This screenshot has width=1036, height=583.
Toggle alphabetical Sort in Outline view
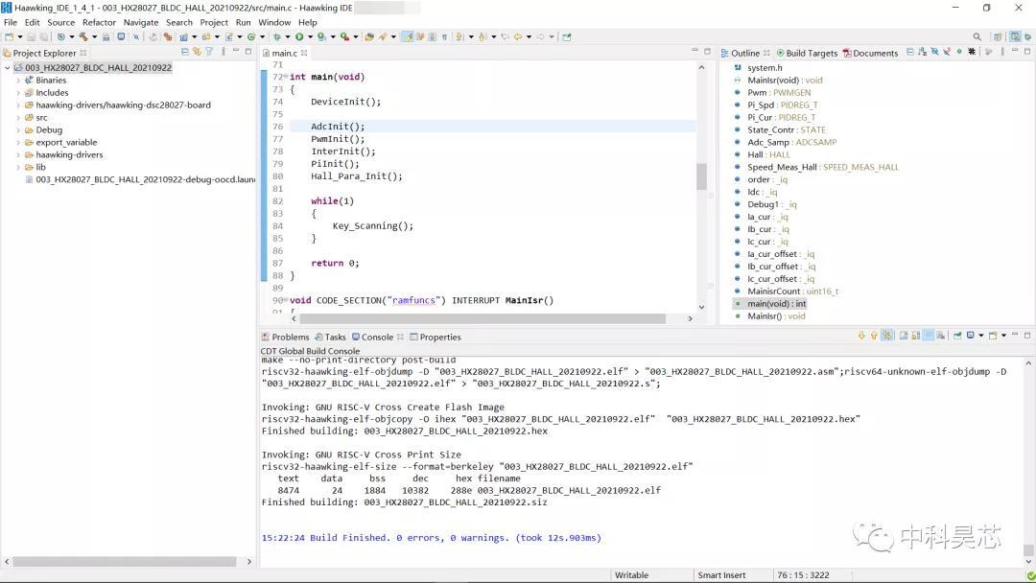tap(923, 52)
